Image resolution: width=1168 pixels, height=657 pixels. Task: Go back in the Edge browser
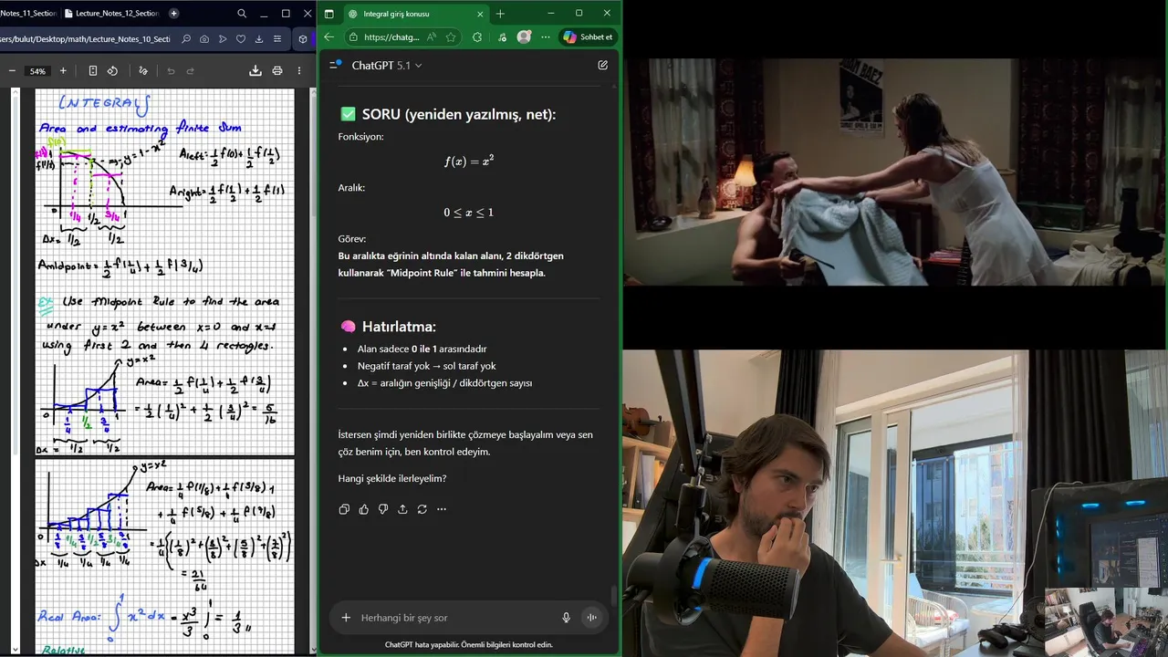pos(329,37)
